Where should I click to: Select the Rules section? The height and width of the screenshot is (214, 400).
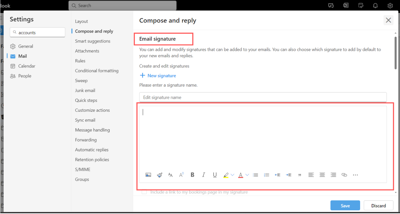(80, 61)
